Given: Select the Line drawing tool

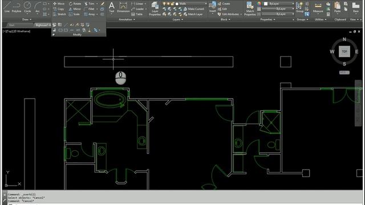Looking at the screenshot, I should [7, 7].
